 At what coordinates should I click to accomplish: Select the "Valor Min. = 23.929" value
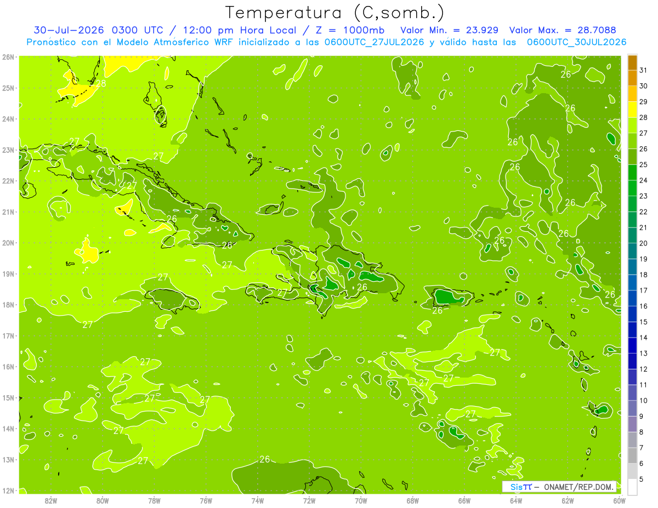(450, 30)
